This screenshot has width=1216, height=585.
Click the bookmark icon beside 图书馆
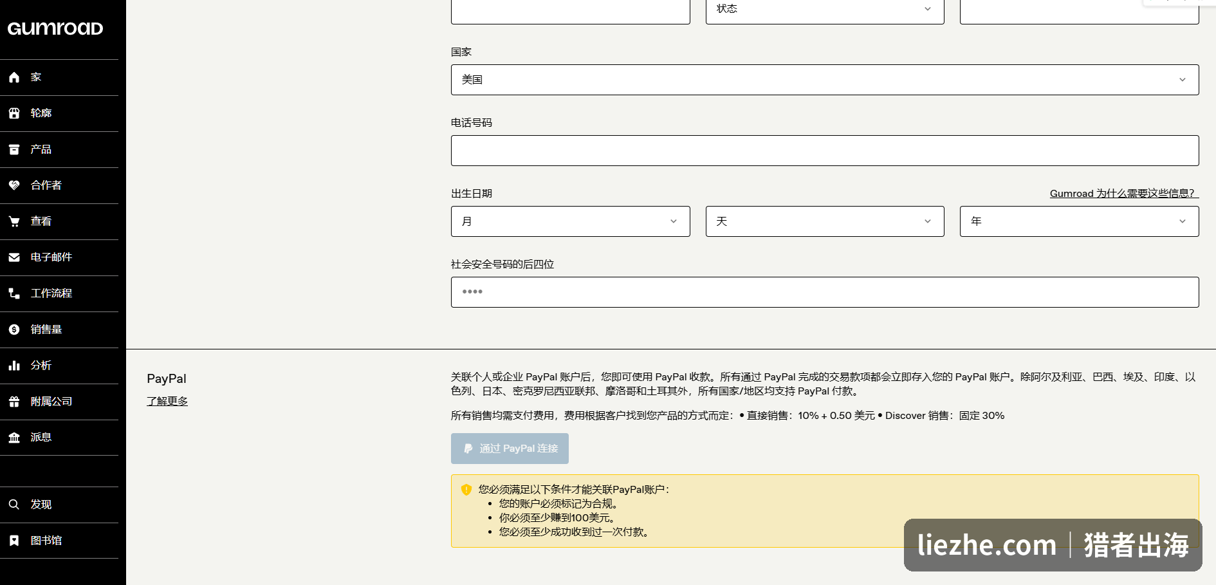pyautogui.click(x=14, y=541)
